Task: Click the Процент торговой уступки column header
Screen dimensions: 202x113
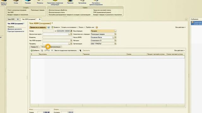Action: click(x=157, y=54)
